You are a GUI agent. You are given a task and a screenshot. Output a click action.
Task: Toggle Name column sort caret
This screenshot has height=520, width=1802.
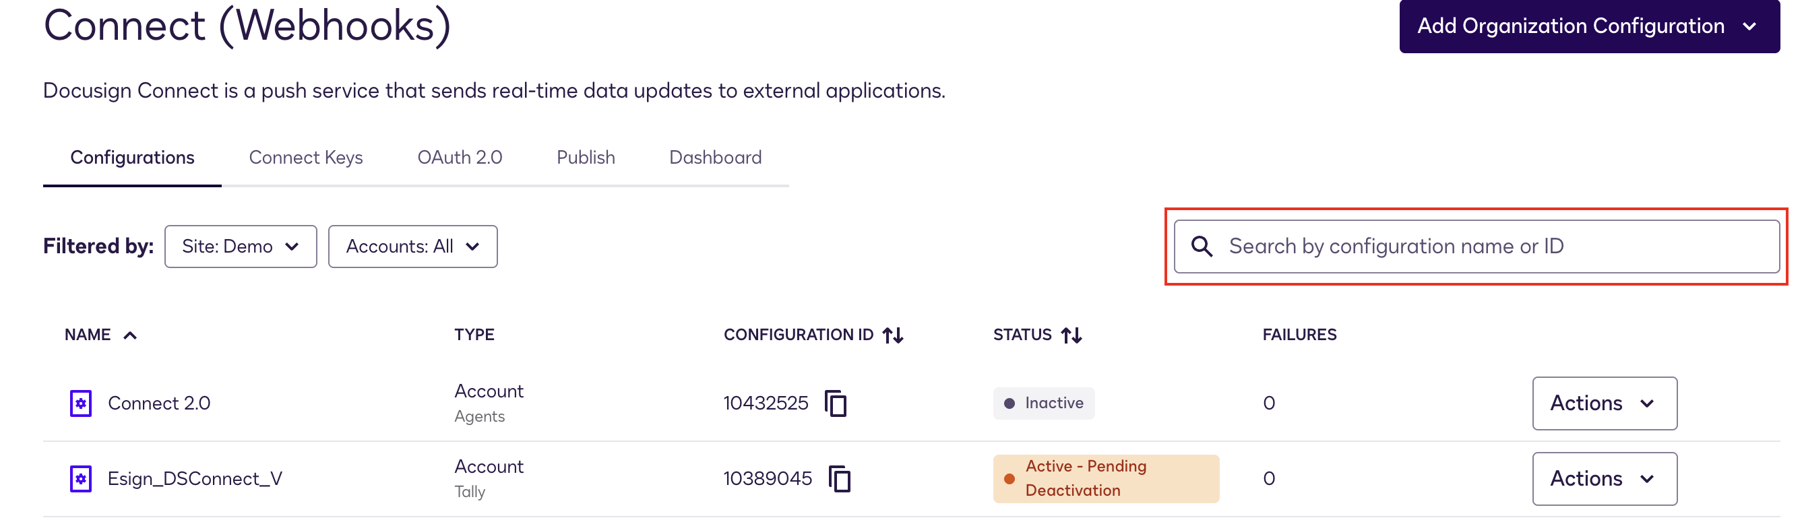[x=130, y=335]
